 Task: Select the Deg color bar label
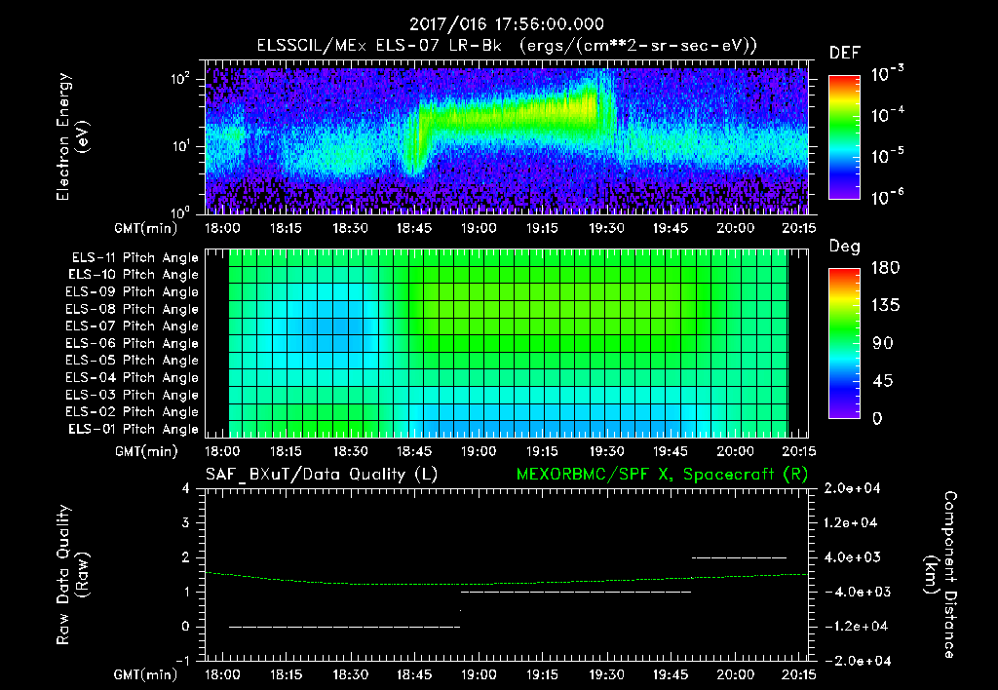845,247
